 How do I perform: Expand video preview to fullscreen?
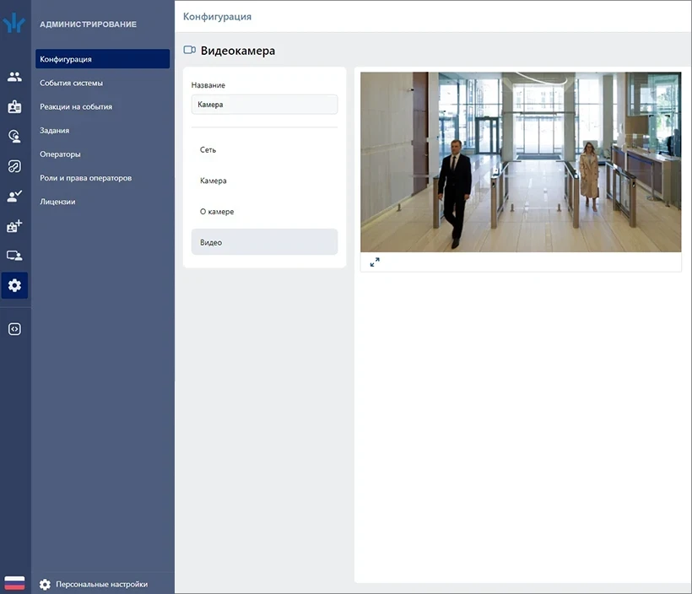tap(375, 262)
